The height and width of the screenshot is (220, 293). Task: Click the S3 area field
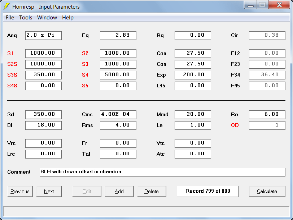click(118, 64)
